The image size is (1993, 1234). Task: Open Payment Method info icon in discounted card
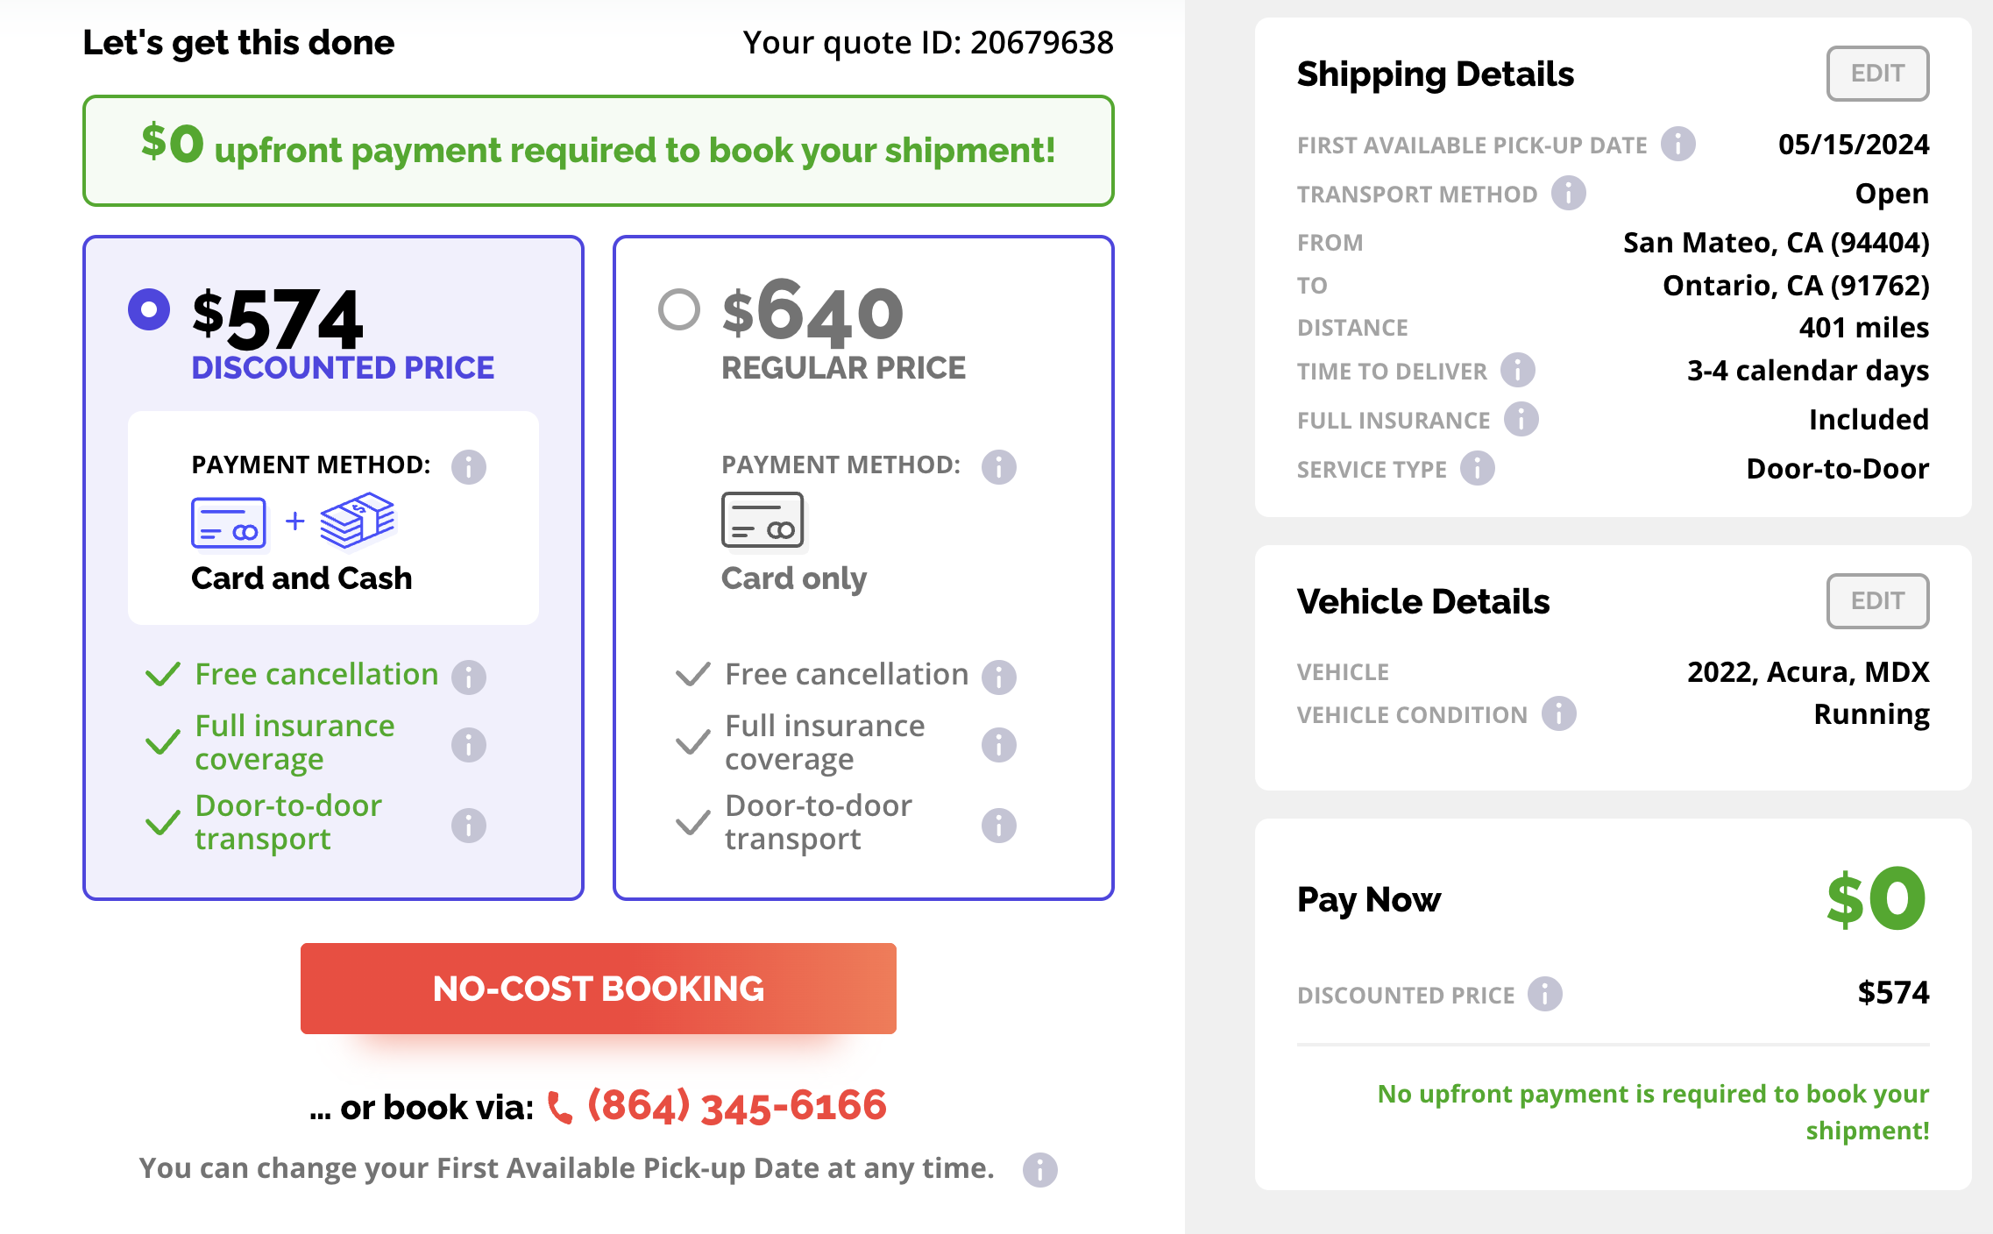(x=469, y=467)
